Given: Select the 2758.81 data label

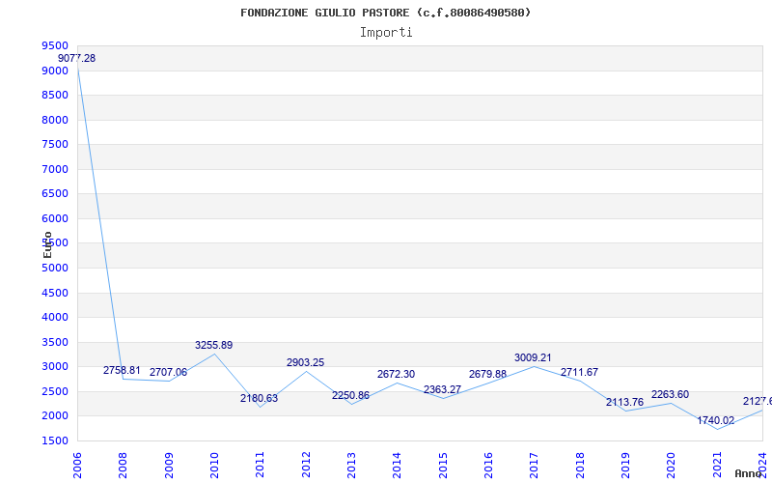Looking at the screenshot, I should point(122,370).
